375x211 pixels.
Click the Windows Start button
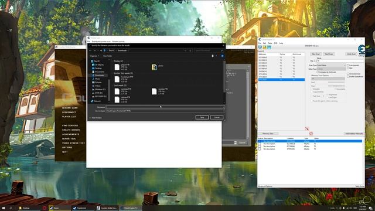click(x=4, y=208)
